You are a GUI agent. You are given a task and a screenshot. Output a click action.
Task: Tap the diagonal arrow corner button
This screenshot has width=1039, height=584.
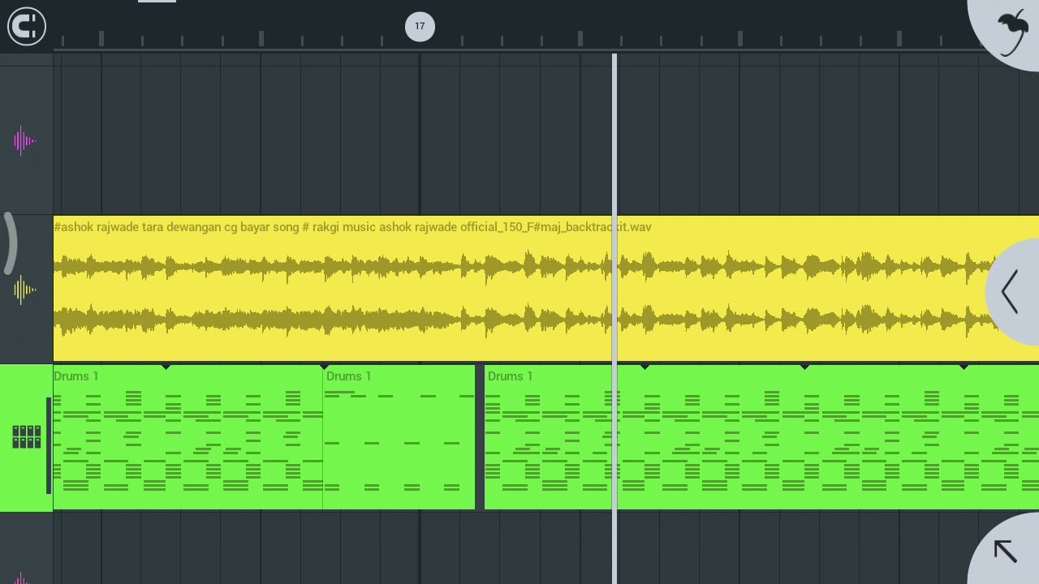point(1005,551)
